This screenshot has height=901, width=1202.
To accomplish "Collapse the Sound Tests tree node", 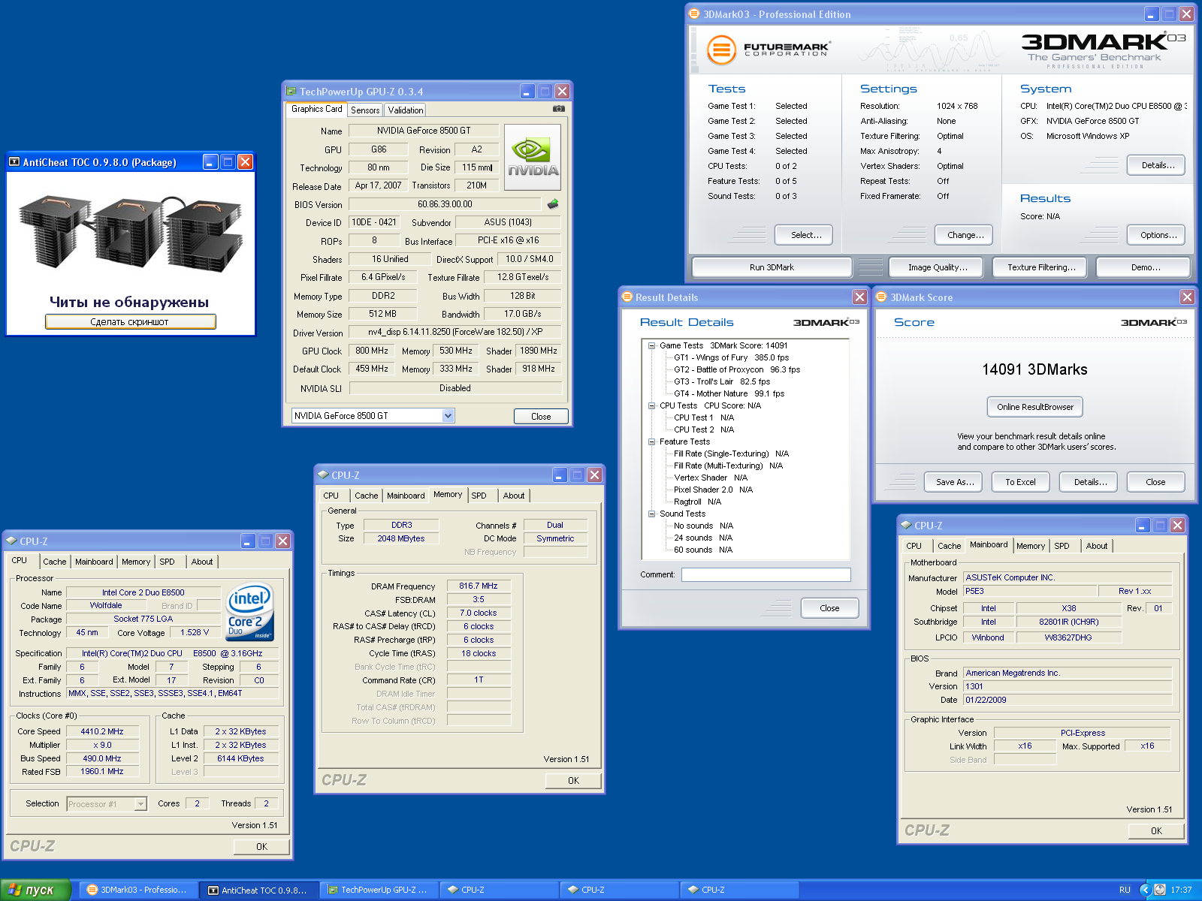I will click(x=652, y=514).
